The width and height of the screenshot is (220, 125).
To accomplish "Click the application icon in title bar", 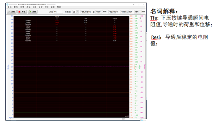I will [x=8, y=4].
